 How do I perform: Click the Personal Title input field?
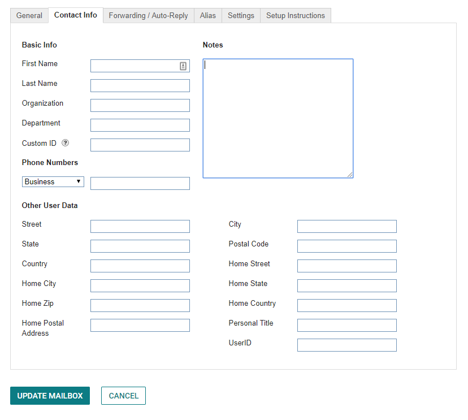346,325
